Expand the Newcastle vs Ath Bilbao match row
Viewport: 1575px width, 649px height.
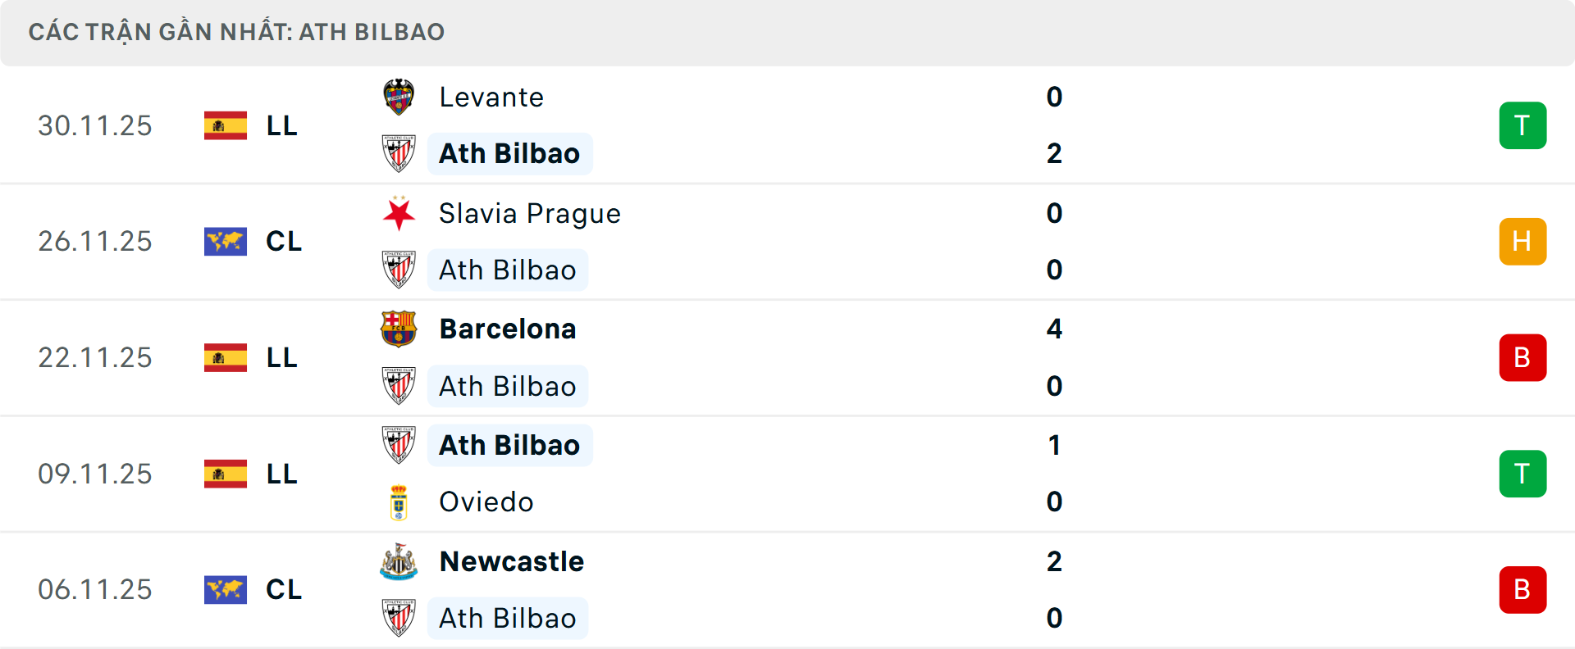point(787,590)
